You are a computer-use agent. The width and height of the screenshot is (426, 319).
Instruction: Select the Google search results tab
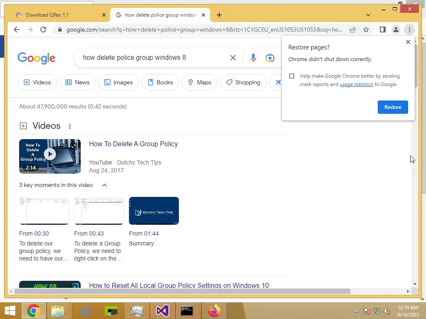(x=160, y=15)
